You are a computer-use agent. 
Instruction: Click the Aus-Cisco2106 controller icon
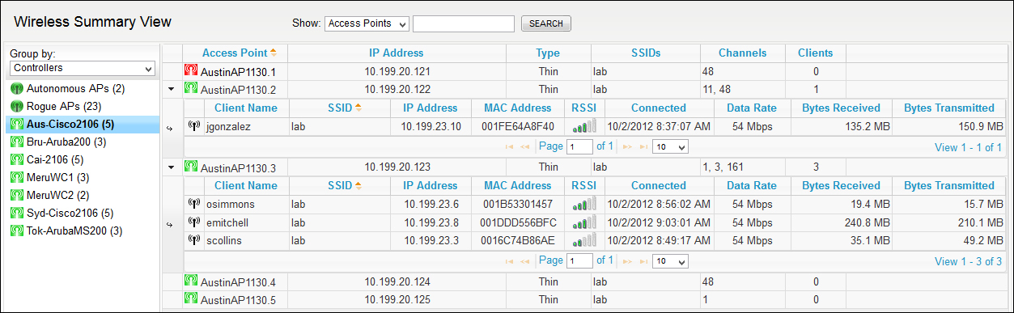(x=16, y=124)
